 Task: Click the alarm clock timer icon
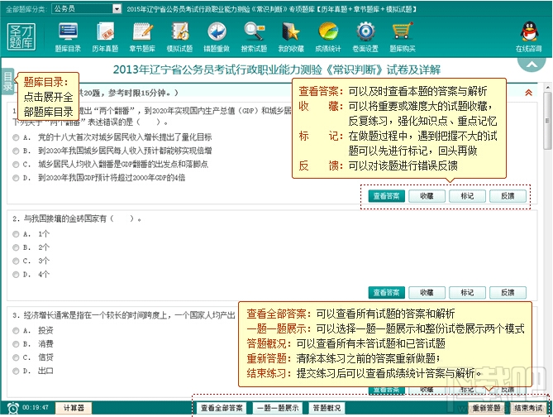click(x=13, y=408)
